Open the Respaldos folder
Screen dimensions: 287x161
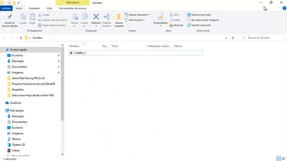[18, 89]
